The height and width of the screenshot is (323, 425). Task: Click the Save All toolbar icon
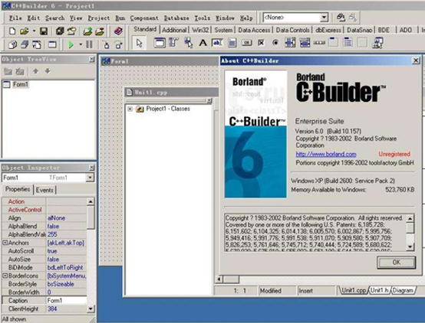(x=60, y=31)
